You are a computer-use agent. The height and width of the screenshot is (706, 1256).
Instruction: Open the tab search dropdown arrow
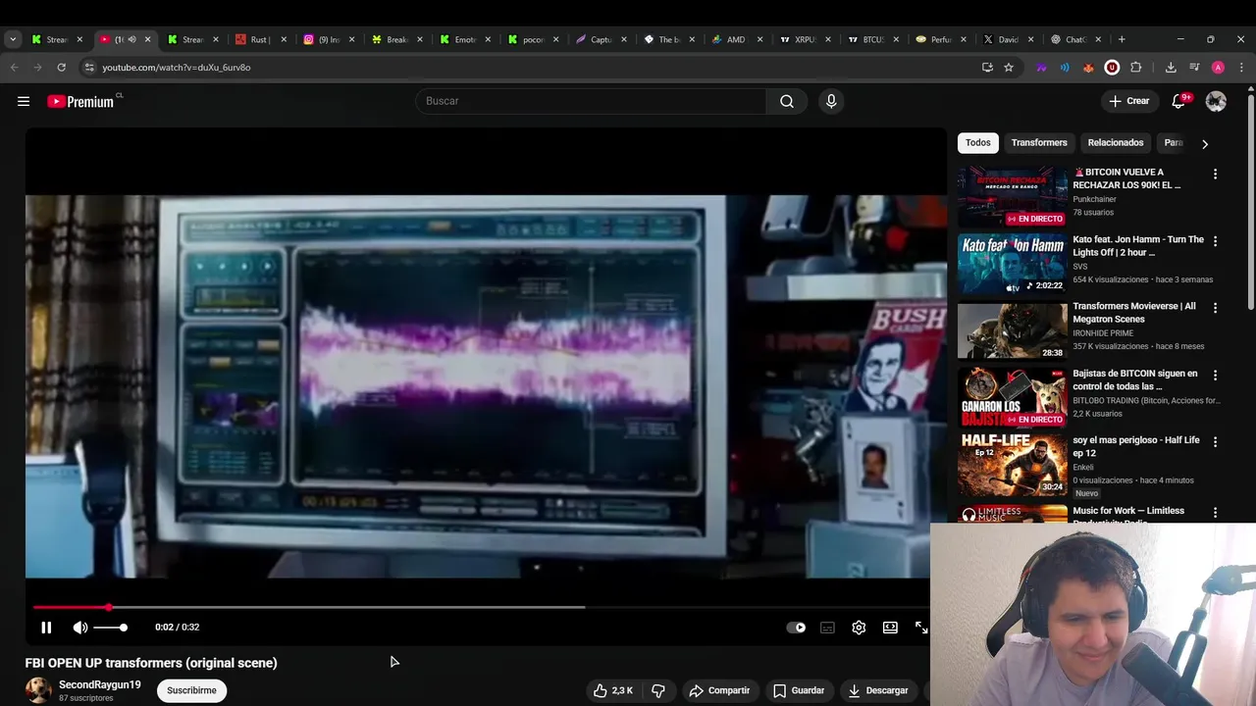[13, 39]
